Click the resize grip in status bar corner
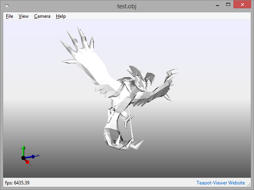This screenshot has width=254, height=190. (248, 184)
